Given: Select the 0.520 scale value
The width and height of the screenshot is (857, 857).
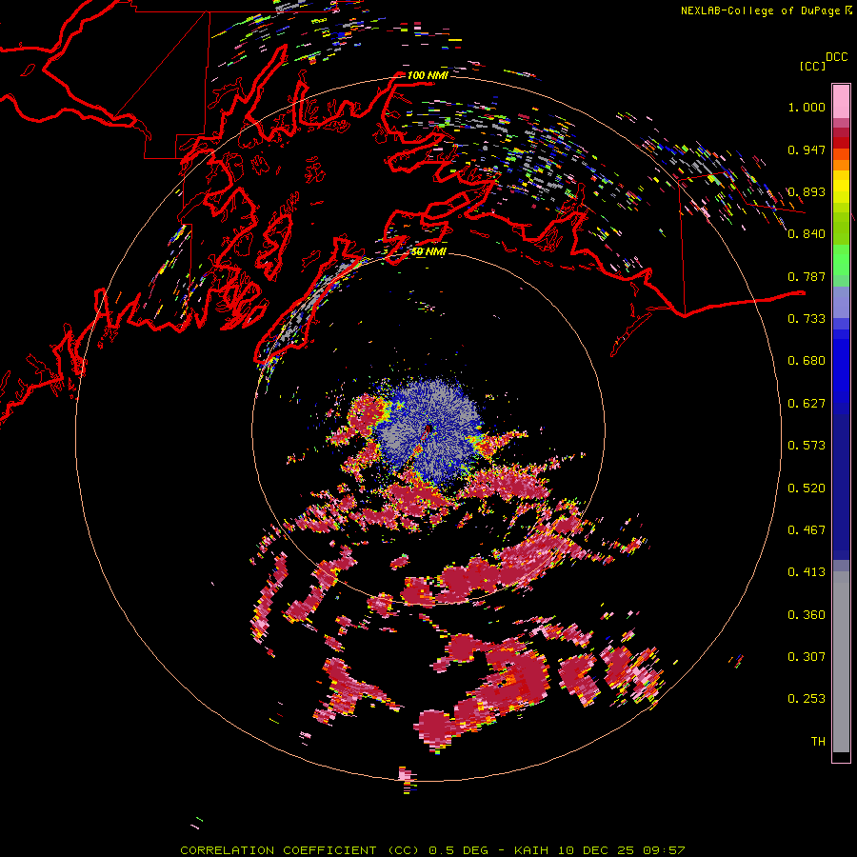Looking at the screenshot, I should pos(807,488).
